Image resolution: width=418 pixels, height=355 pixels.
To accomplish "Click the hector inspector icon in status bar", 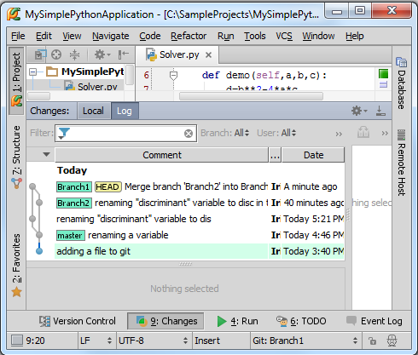I will [392, 341].
